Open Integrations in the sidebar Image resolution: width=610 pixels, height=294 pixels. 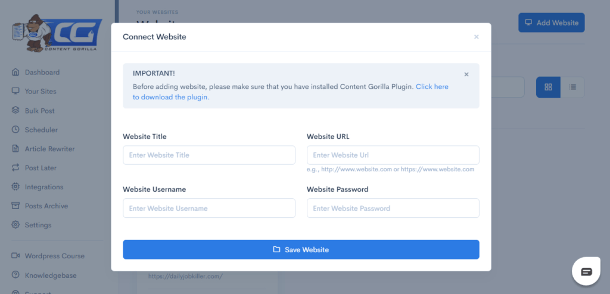pos(43,187)
